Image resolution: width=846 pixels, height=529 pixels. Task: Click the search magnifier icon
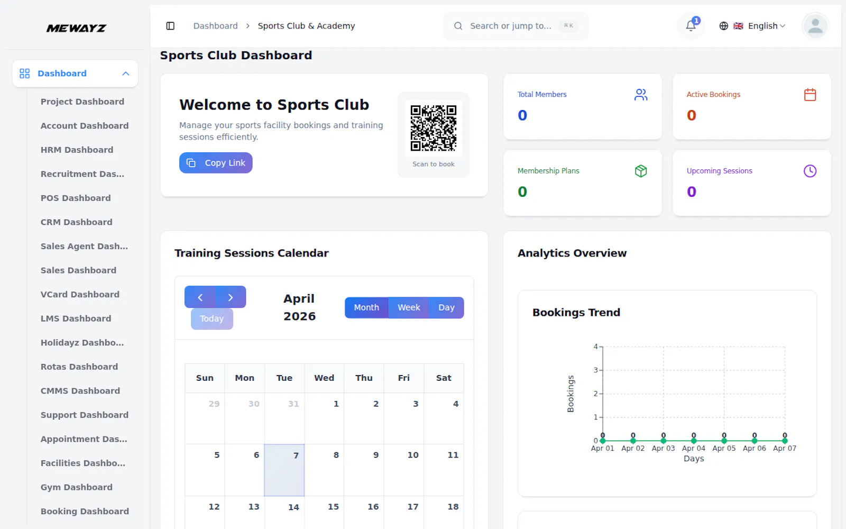(x=458, y=26)
